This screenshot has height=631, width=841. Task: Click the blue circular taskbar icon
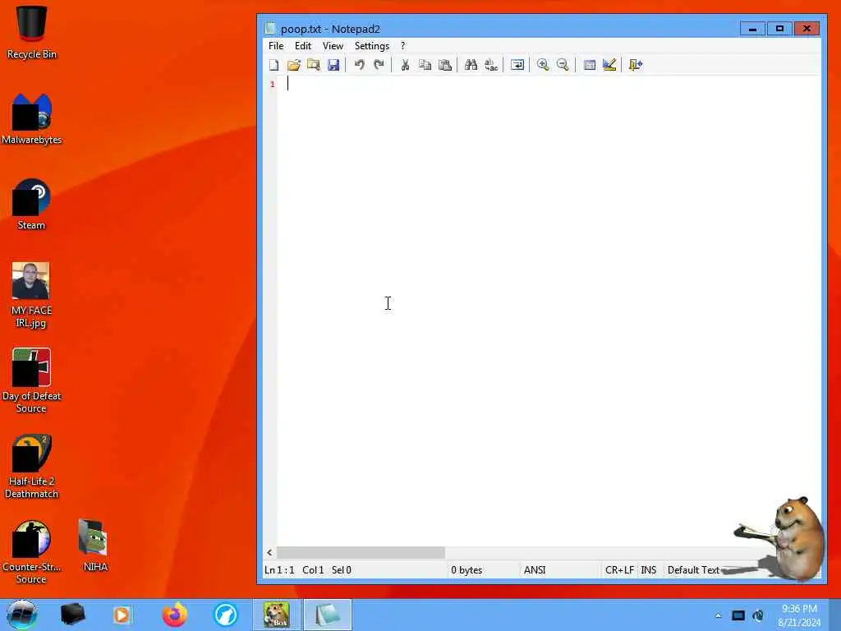(225, 615)
